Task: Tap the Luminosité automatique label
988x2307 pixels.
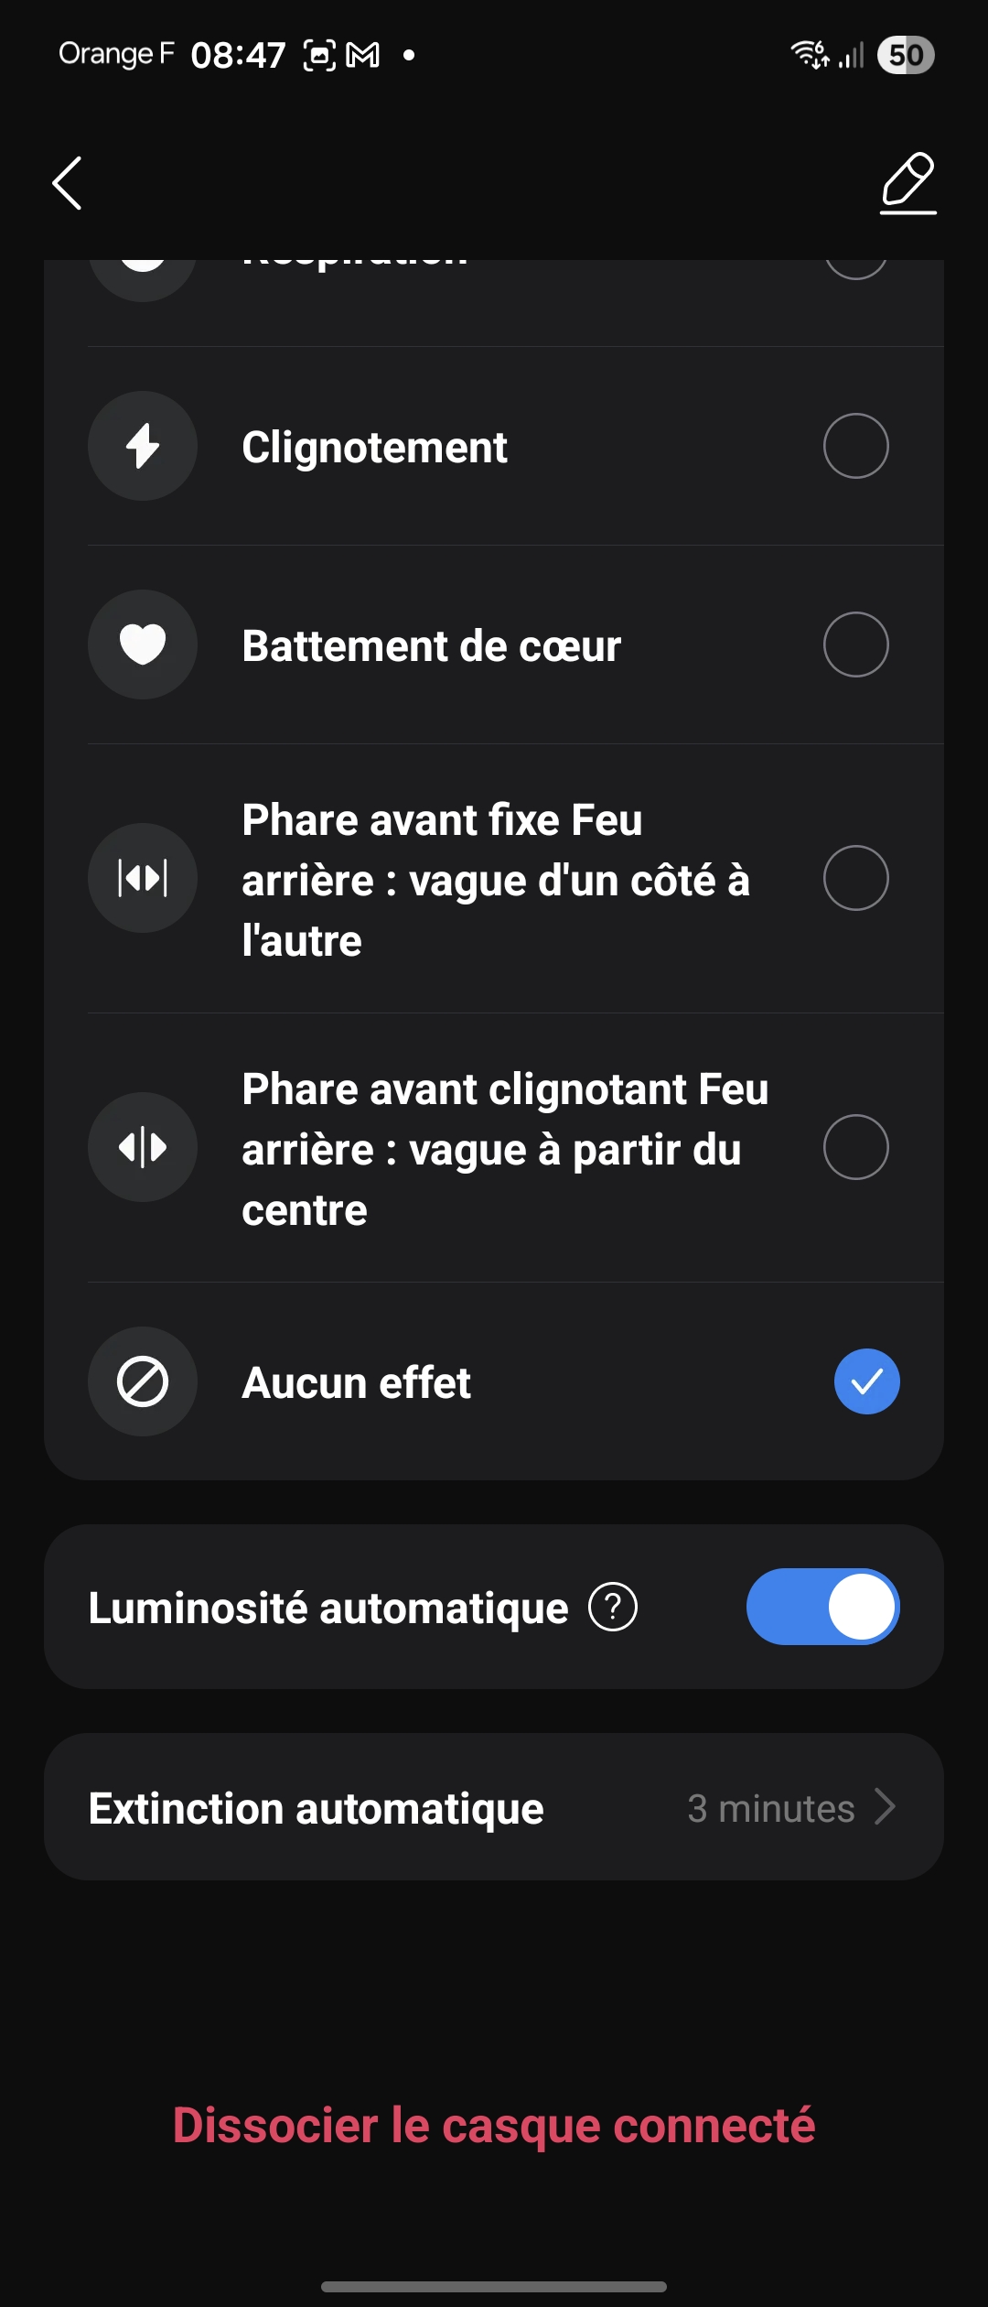Action: (x=328, y=1608)
